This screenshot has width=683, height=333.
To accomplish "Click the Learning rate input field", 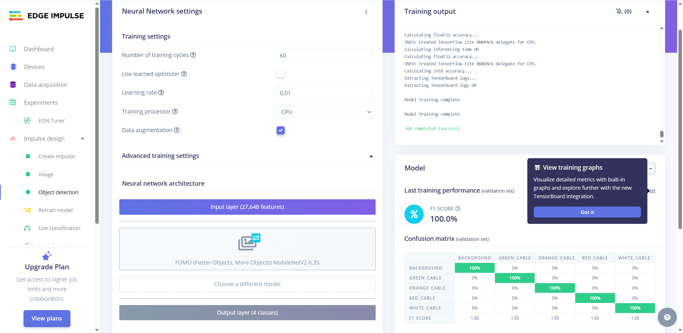I will pos(324,93).
